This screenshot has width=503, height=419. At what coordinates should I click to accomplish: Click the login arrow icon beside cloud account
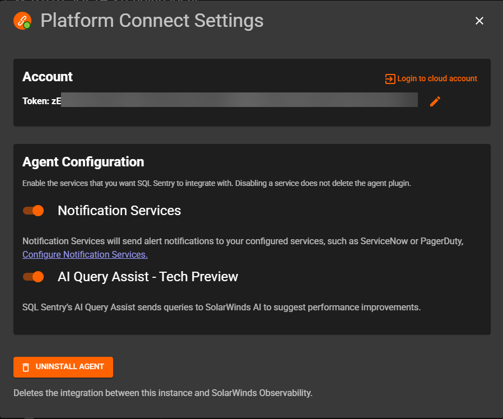(390, 79)
